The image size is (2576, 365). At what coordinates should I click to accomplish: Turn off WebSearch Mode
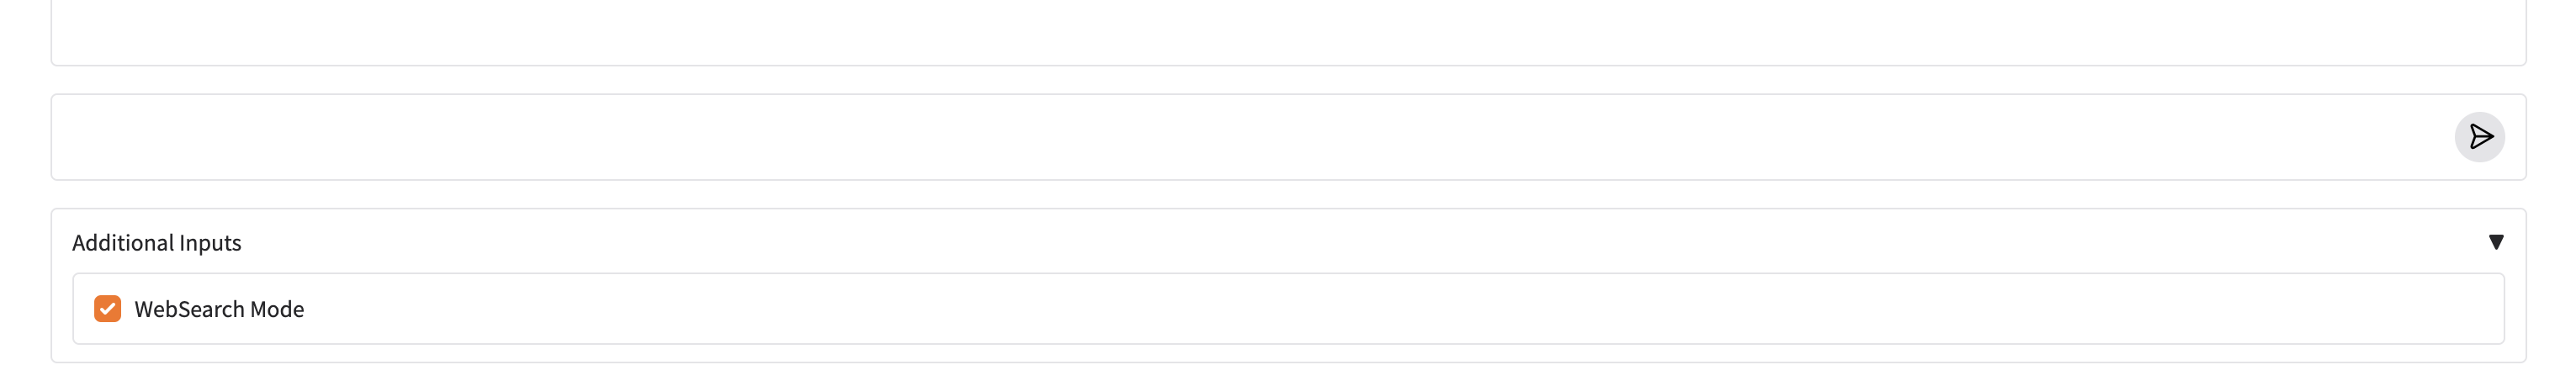(107, 309)
